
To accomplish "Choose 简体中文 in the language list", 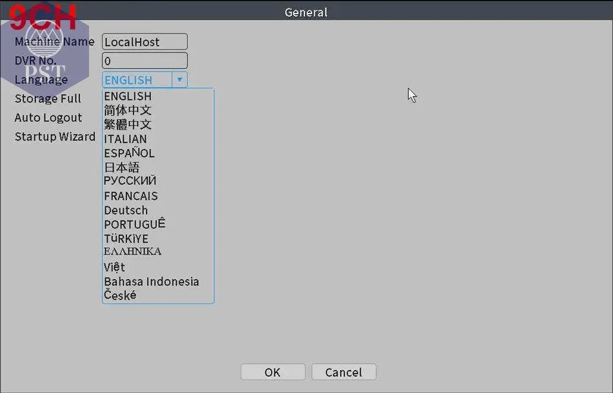I will pos(128,110).
